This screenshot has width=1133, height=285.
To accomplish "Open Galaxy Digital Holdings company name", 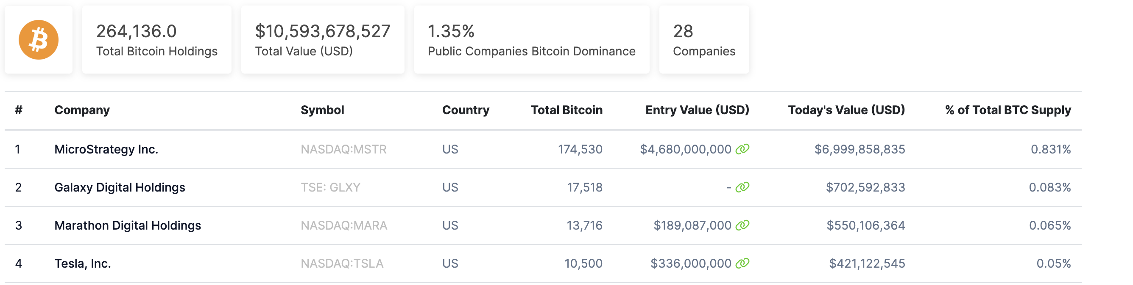I will (120, 188).
